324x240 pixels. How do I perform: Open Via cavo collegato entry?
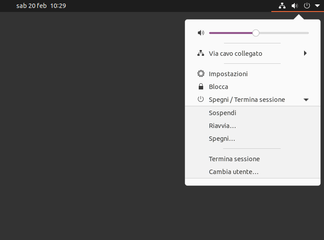(252, 53)
